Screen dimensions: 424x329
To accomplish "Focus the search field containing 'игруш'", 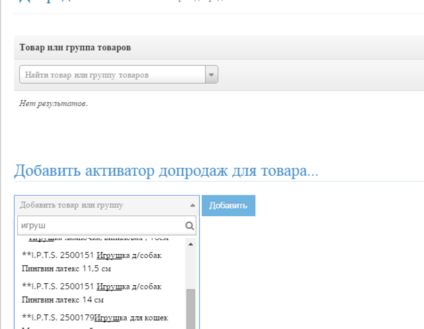I will (107, 226).
